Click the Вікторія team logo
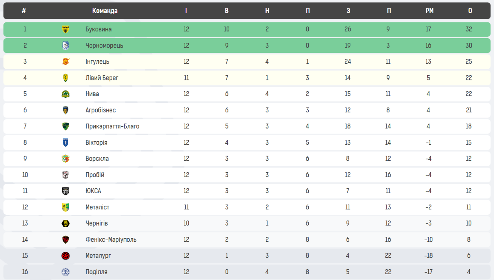Image resolution: width=494 pixels, height=280 pixels. pos(66,143)
